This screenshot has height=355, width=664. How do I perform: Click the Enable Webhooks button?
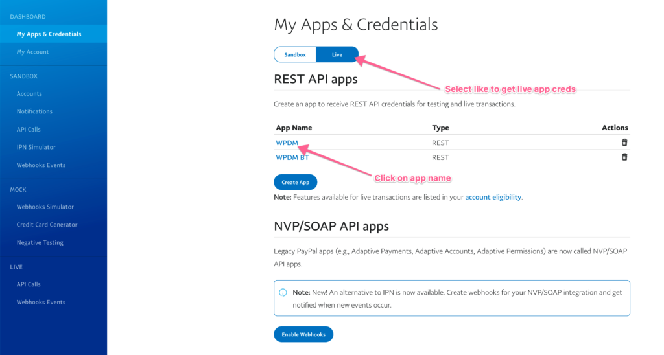pos(303,334)
